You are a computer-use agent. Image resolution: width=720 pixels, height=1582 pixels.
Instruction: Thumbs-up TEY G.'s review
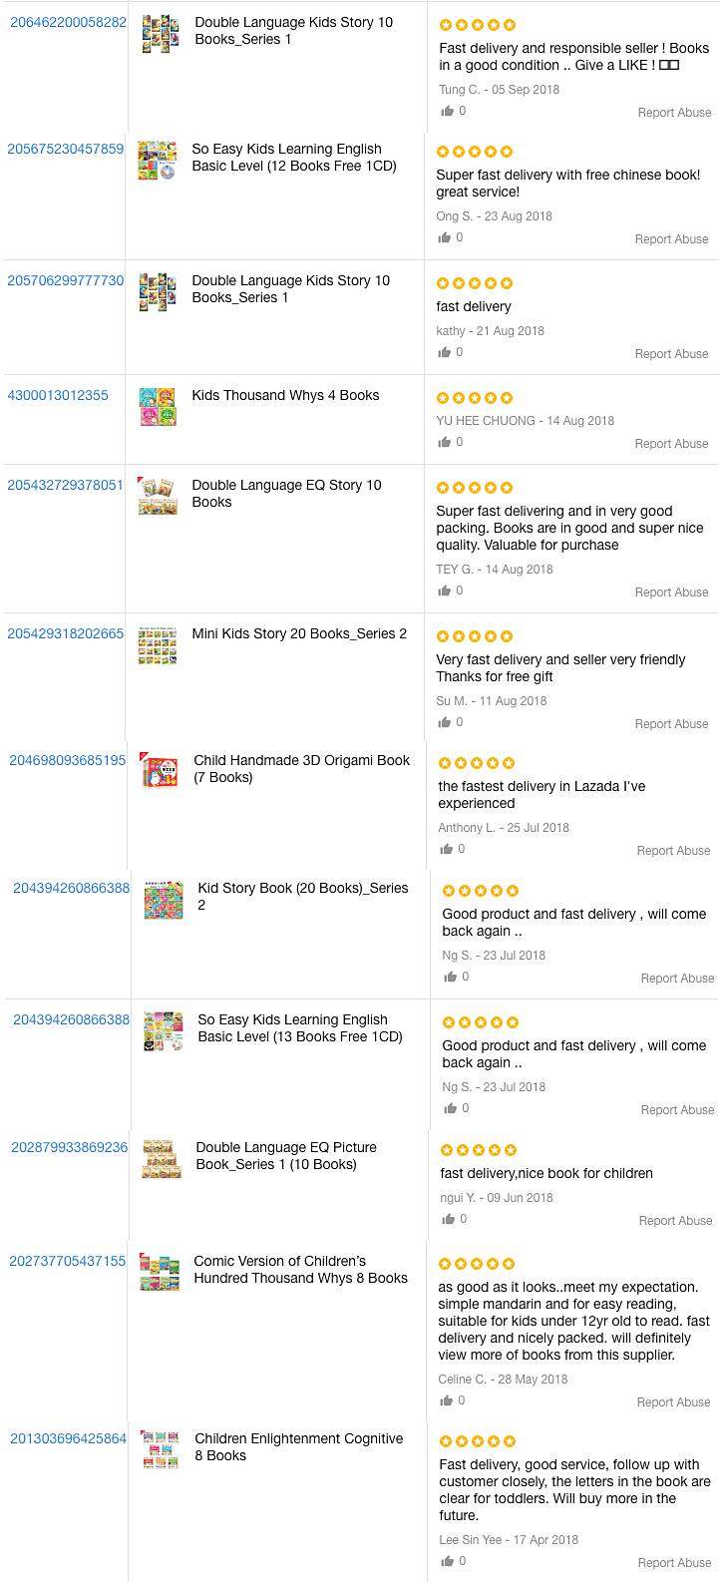coord(444,591)
